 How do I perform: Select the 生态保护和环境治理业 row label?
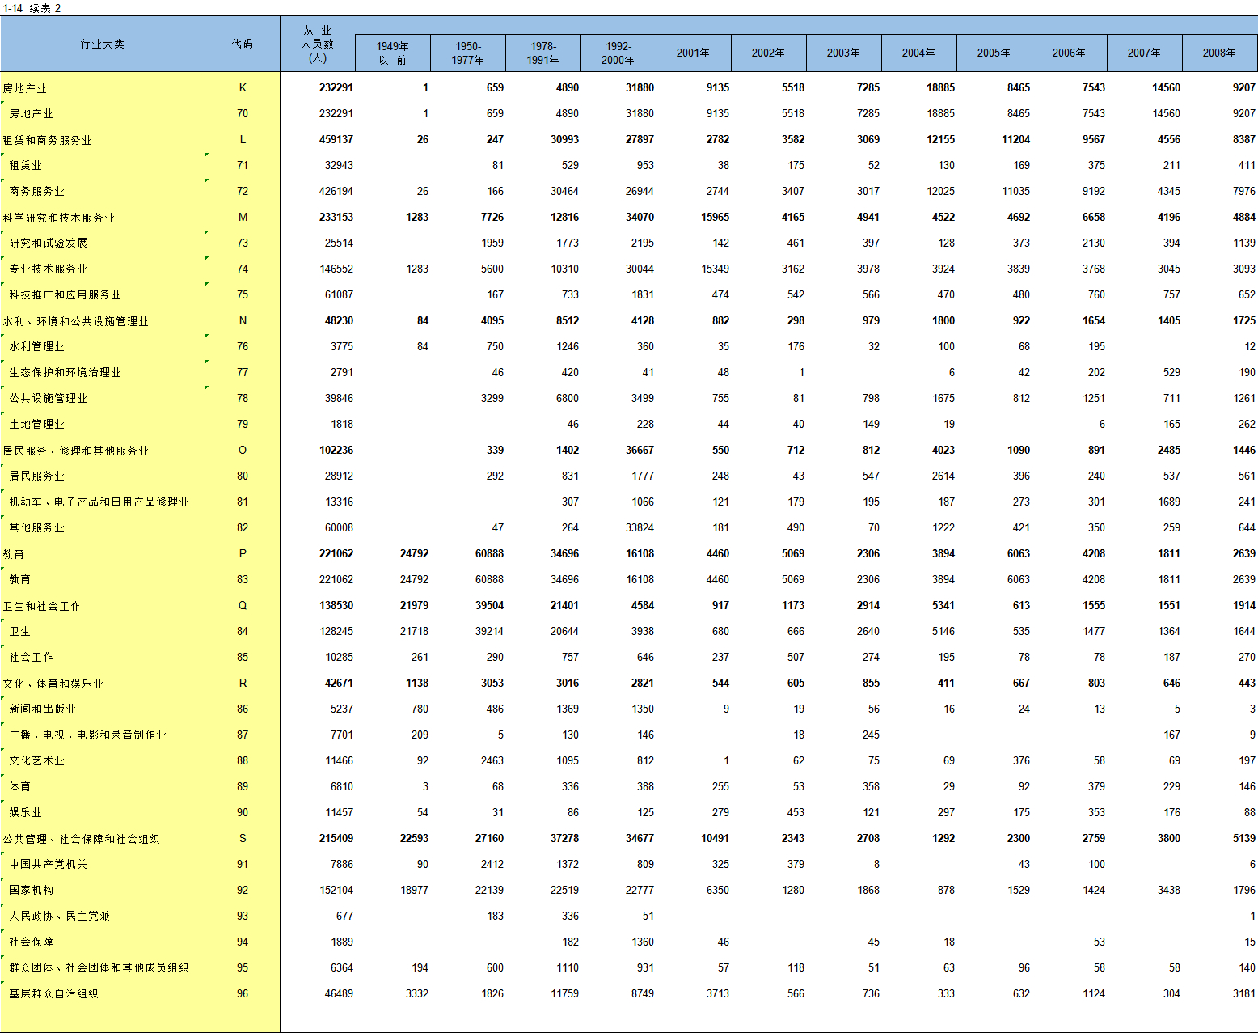coord(65,373)
